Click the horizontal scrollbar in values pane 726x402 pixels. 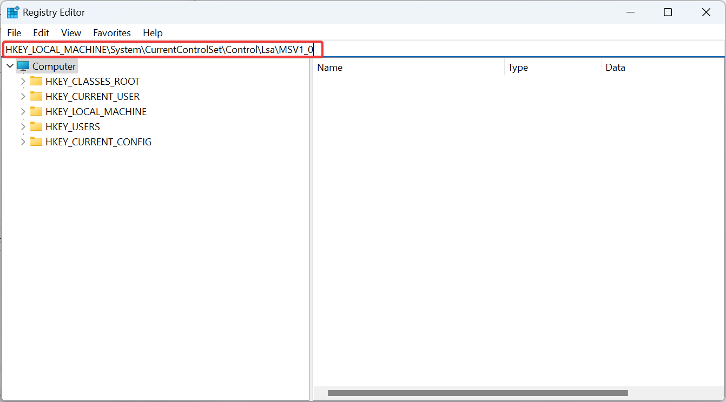[478, 393]
